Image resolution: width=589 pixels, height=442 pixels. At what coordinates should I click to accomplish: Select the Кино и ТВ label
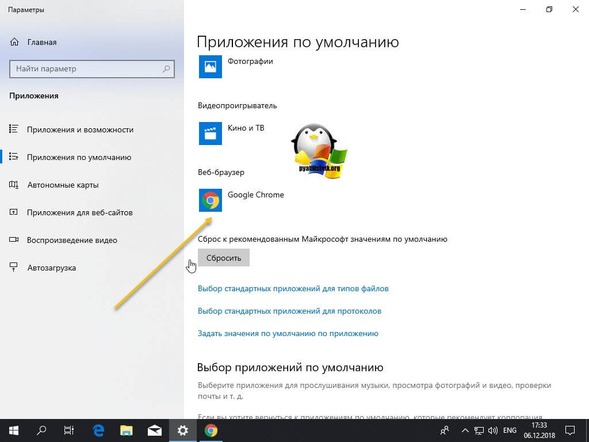pyautogui.click(x=246, y=128)
